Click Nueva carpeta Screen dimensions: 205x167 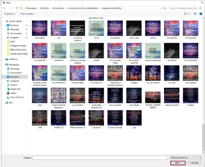27,14
